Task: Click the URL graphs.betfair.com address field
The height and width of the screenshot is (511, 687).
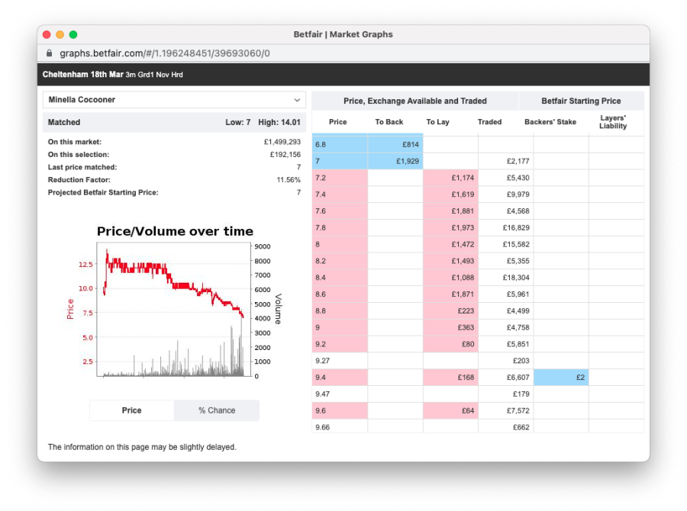Action: click(x=165, y=53)
